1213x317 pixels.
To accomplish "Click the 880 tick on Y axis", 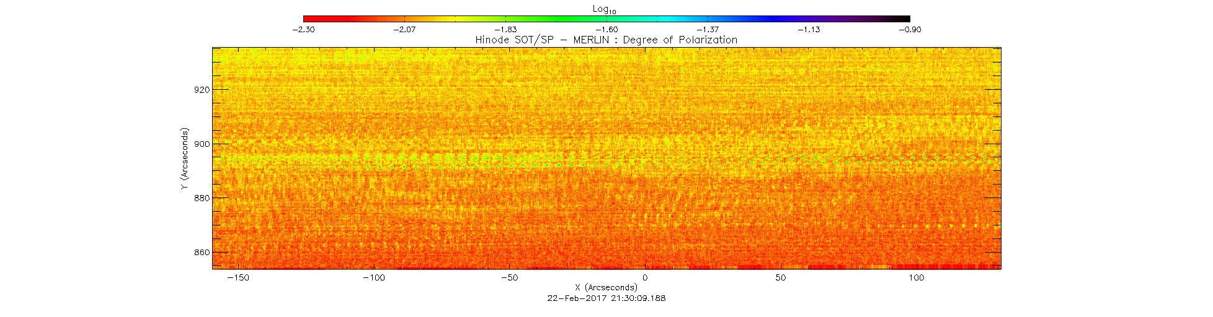I will coord(202,199).
